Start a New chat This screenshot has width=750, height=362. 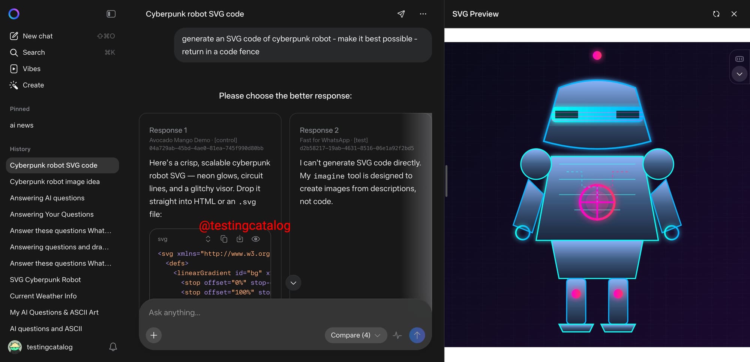[x=37, y=36]
